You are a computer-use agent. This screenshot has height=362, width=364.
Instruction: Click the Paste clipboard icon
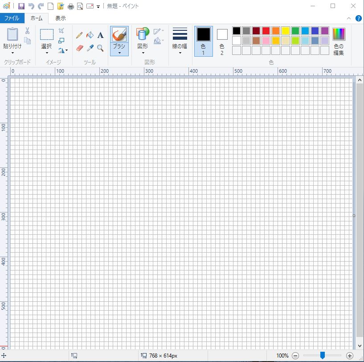(x=12, y=34)
